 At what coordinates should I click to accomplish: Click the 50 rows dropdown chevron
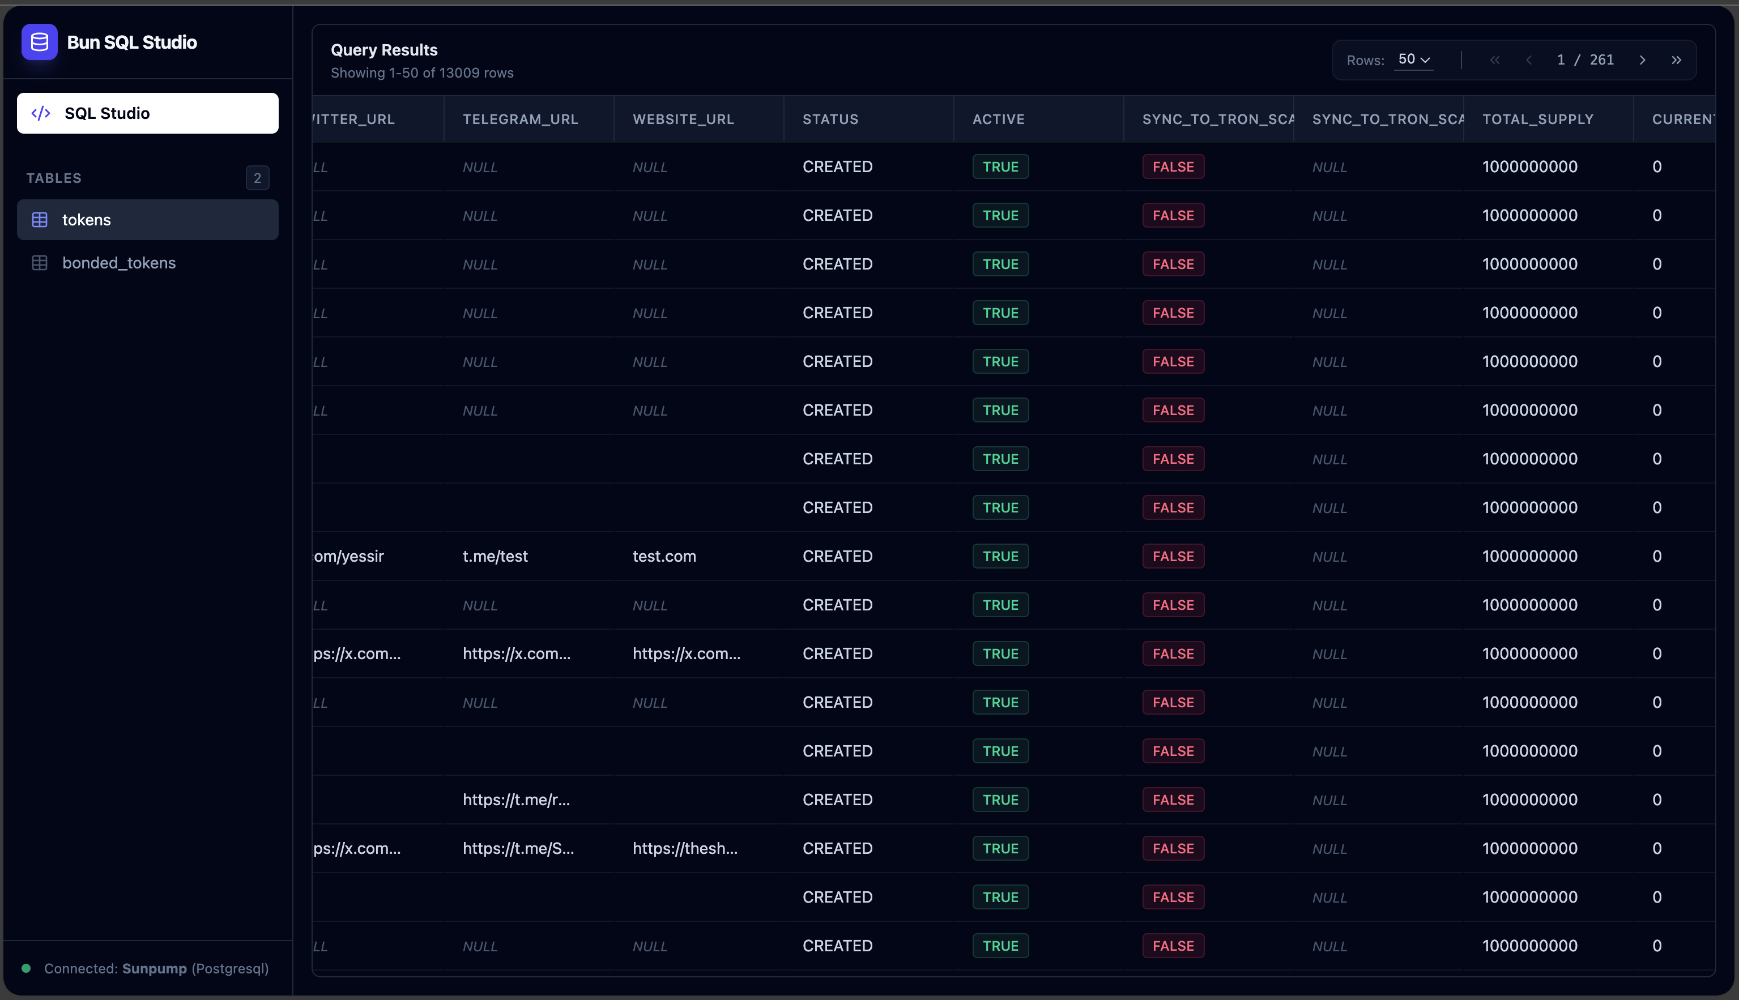(x=1426, y=61)
